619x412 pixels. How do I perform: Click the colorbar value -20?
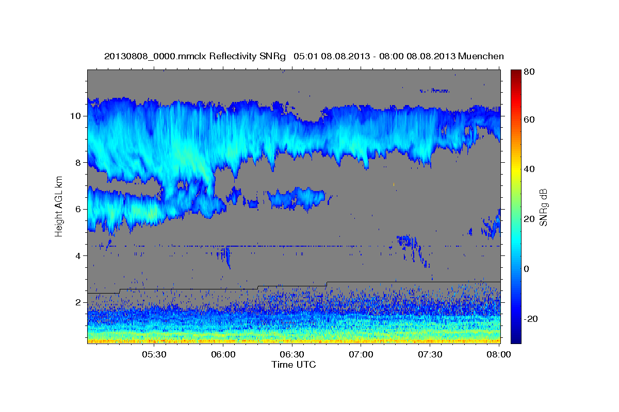point(530,319)
